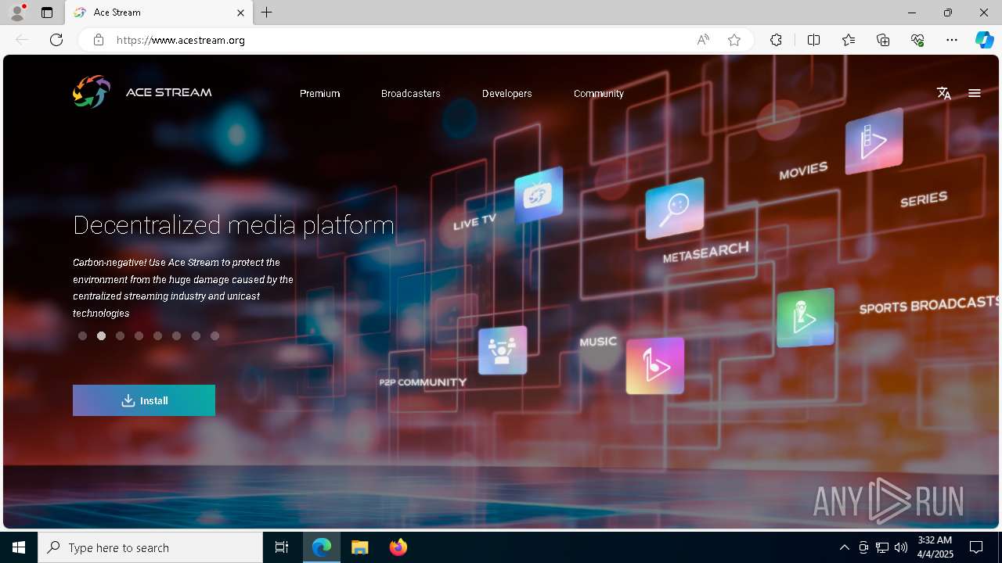Image resolution: width=1002 pixels, height=563 pixels.
Task: Select the first slider dot
Action: pyautogui.click(x=82, y=335)
